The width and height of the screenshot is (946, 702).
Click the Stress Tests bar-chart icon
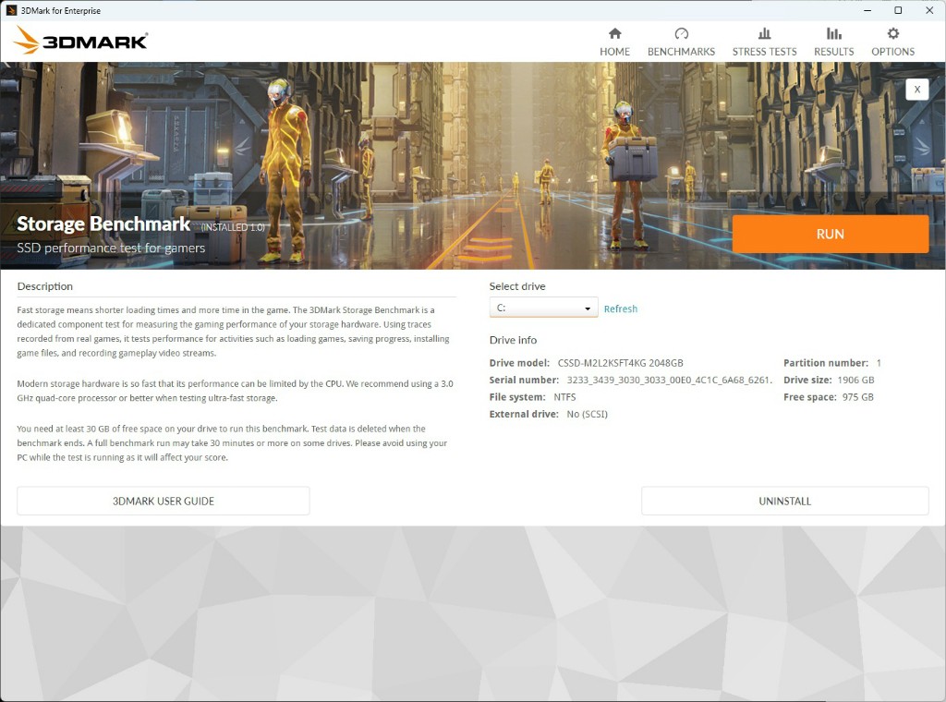(x=764, y=33)
